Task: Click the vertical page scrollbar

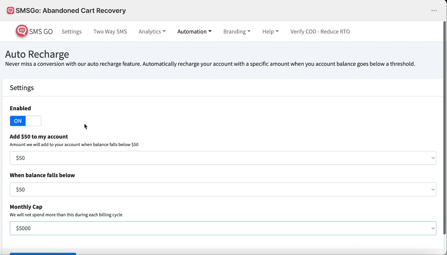Action: (x=444, y=128)
